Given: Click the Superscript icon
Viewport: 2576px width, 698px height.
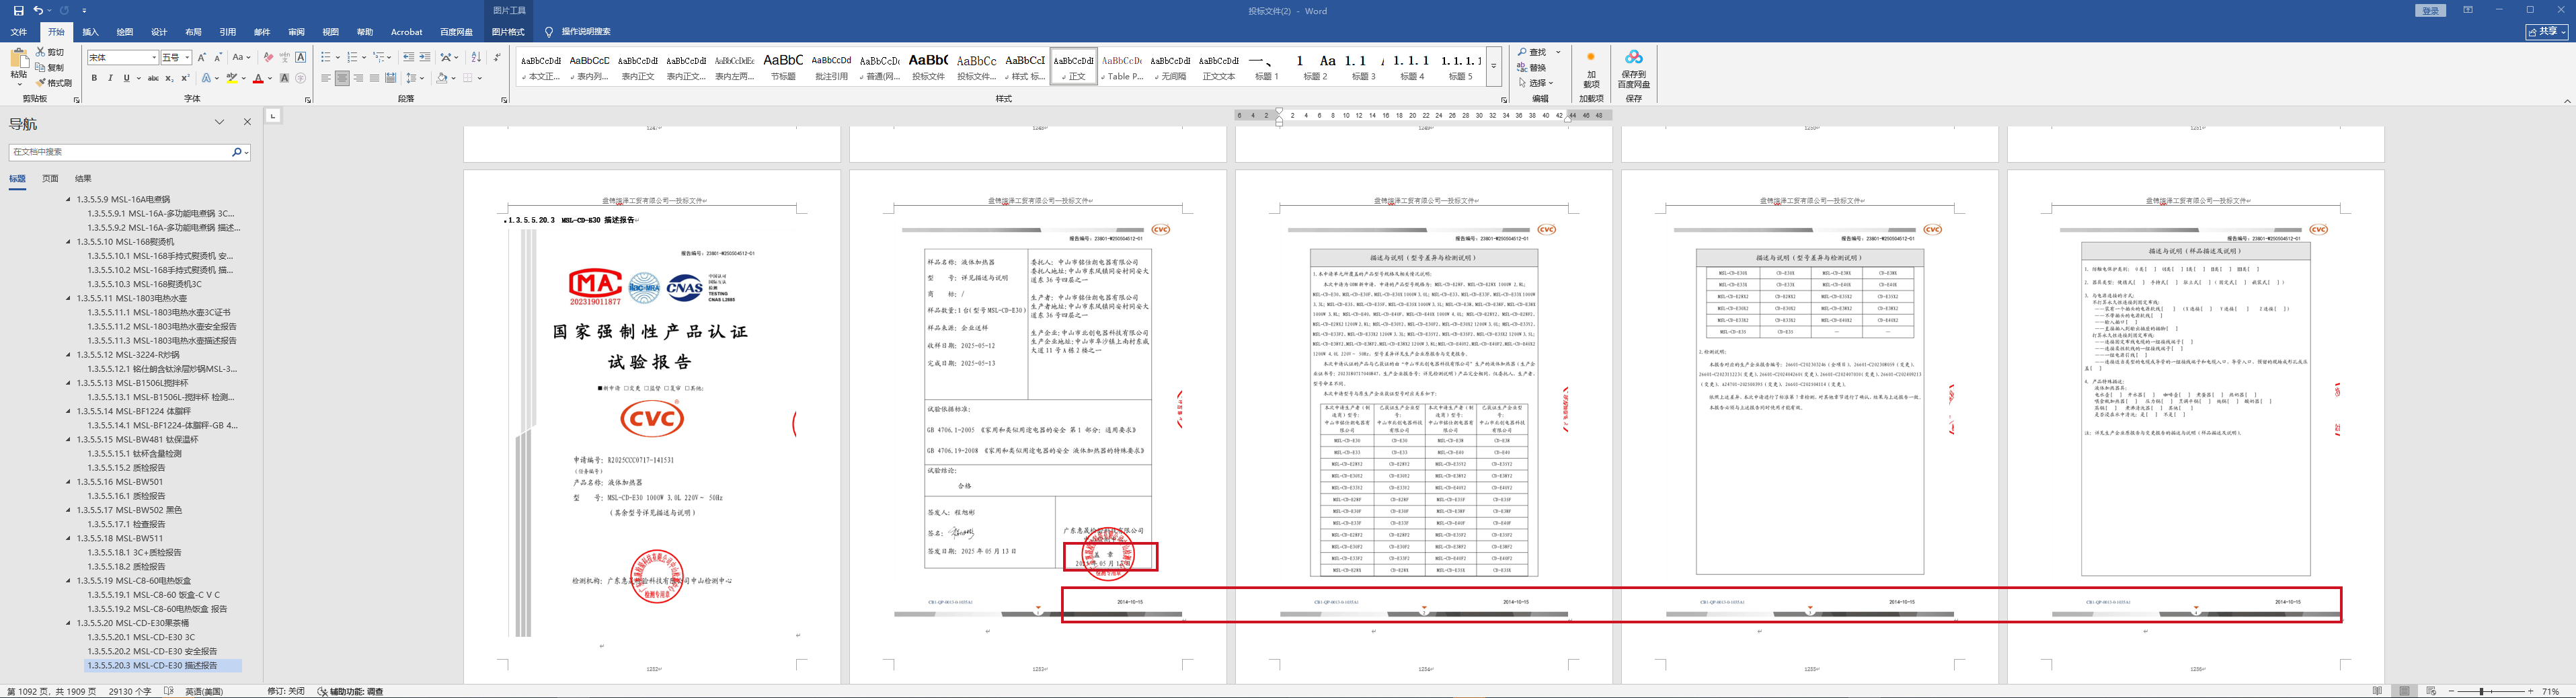Looking at the screenshot, I should point(185,78).
